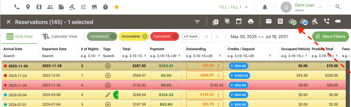The height and width of the screenshot is (107, 351).
Task: Open the store front icon
Action: pos(94,7)
